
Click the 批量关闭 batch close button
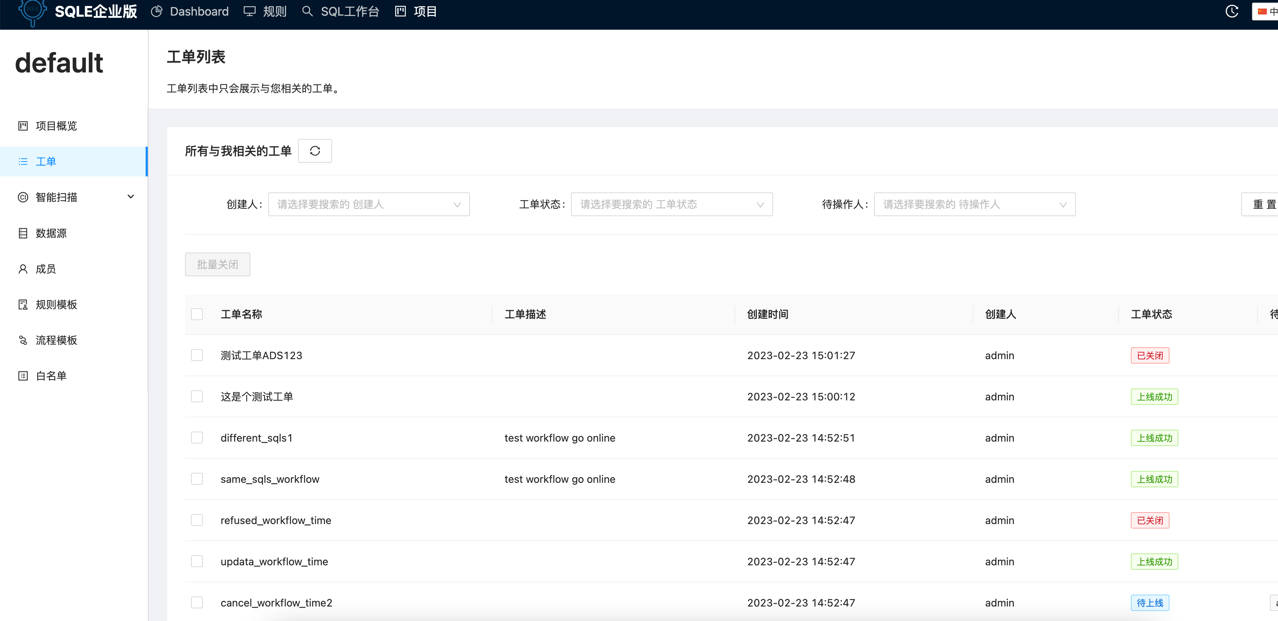(217, 264)
